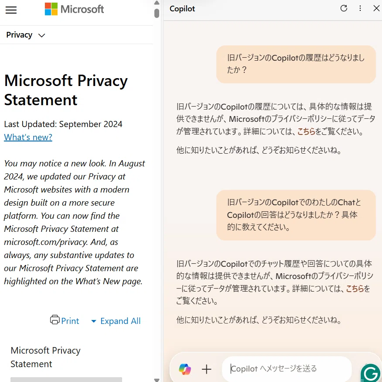The image size is (382, 382).
Task: Open the What's new? link
Action: pyautogui.click(x=28, y=137)
